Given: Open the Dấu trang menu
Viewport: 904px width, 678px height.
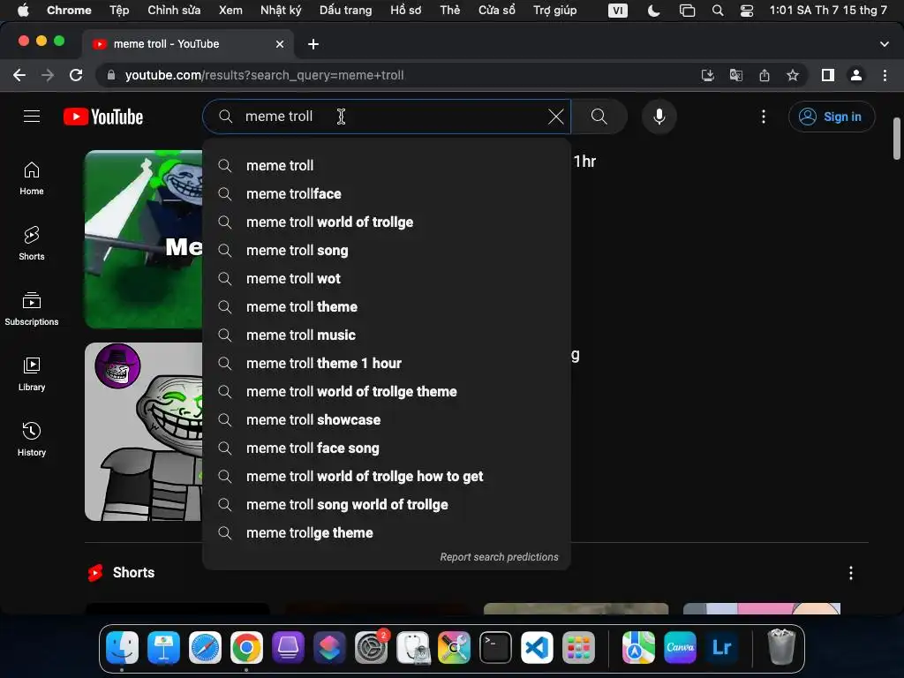Looking at the screenshot, I should click(x=346, y=10).
